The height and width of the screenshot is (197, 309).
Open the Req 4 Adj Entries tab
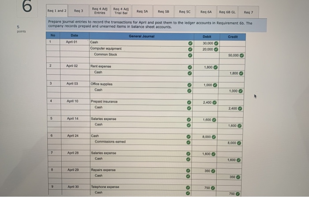[100, 11]
